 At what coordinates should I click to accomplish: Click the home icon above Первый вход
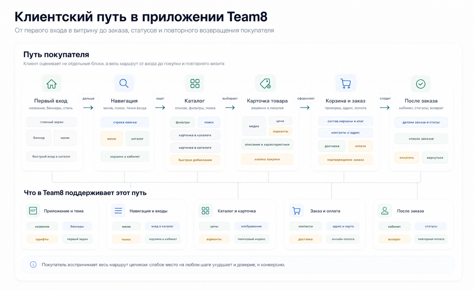click(51, 84)
